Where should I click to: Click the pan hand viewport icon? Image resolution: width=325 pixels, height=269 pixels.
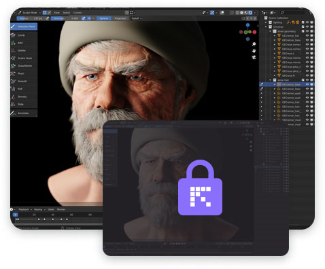coord(254,50)
